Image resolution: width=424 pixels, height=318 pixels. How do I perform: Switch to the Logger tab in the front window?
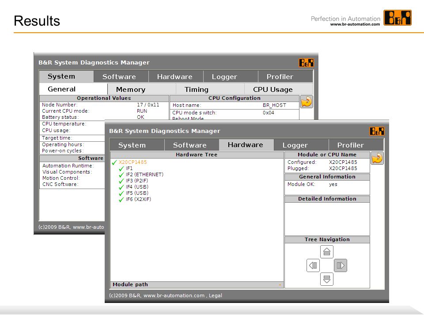[x=301, y=145]
